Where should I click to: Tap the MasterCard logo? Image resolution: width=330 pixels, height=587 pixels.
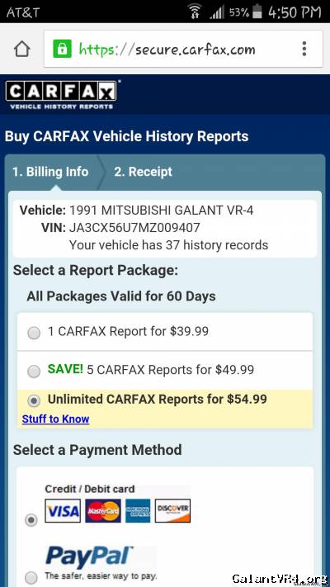click(103, 510)
